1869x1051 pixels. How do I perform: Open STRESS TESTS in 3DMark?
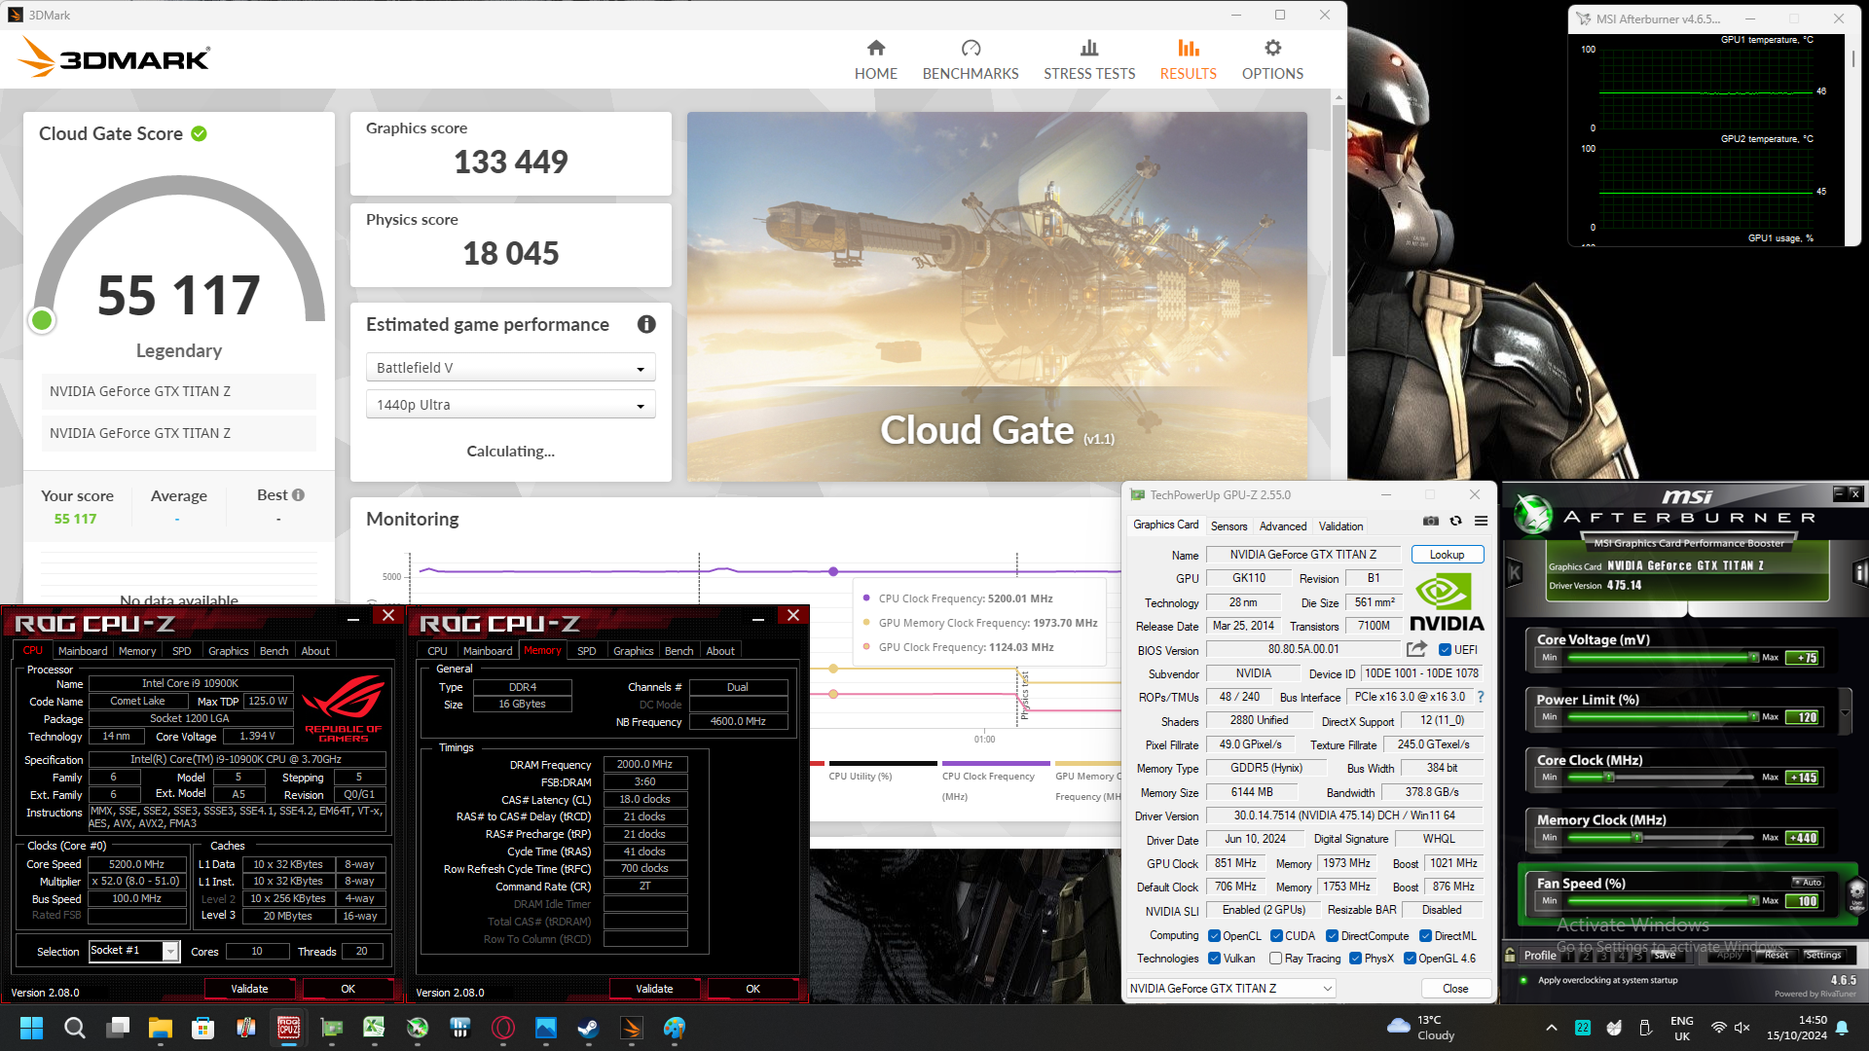point(1089,59)
